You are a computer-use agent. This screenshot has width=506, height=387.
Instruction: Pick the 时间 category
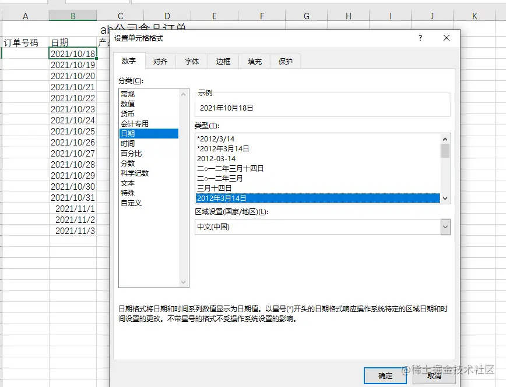point(149,143)
